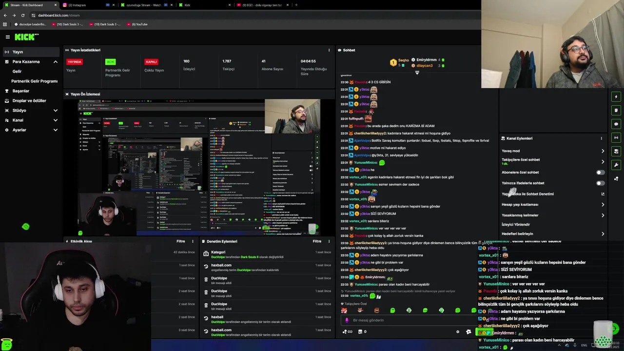Pick the first red fox emote in the emote row
The height and width of the screenshot is (351, 624).
click(344, 310)
